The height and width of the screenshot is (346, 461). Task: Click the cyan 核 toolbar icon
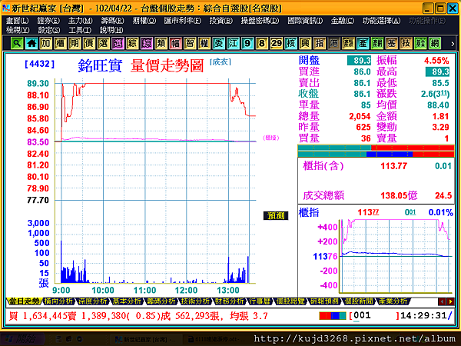[x=290, y=44]
